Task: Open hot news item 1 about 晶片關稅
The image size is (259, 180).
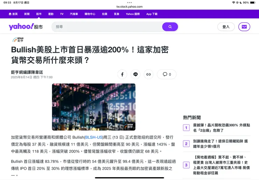Action: point(222,128)
